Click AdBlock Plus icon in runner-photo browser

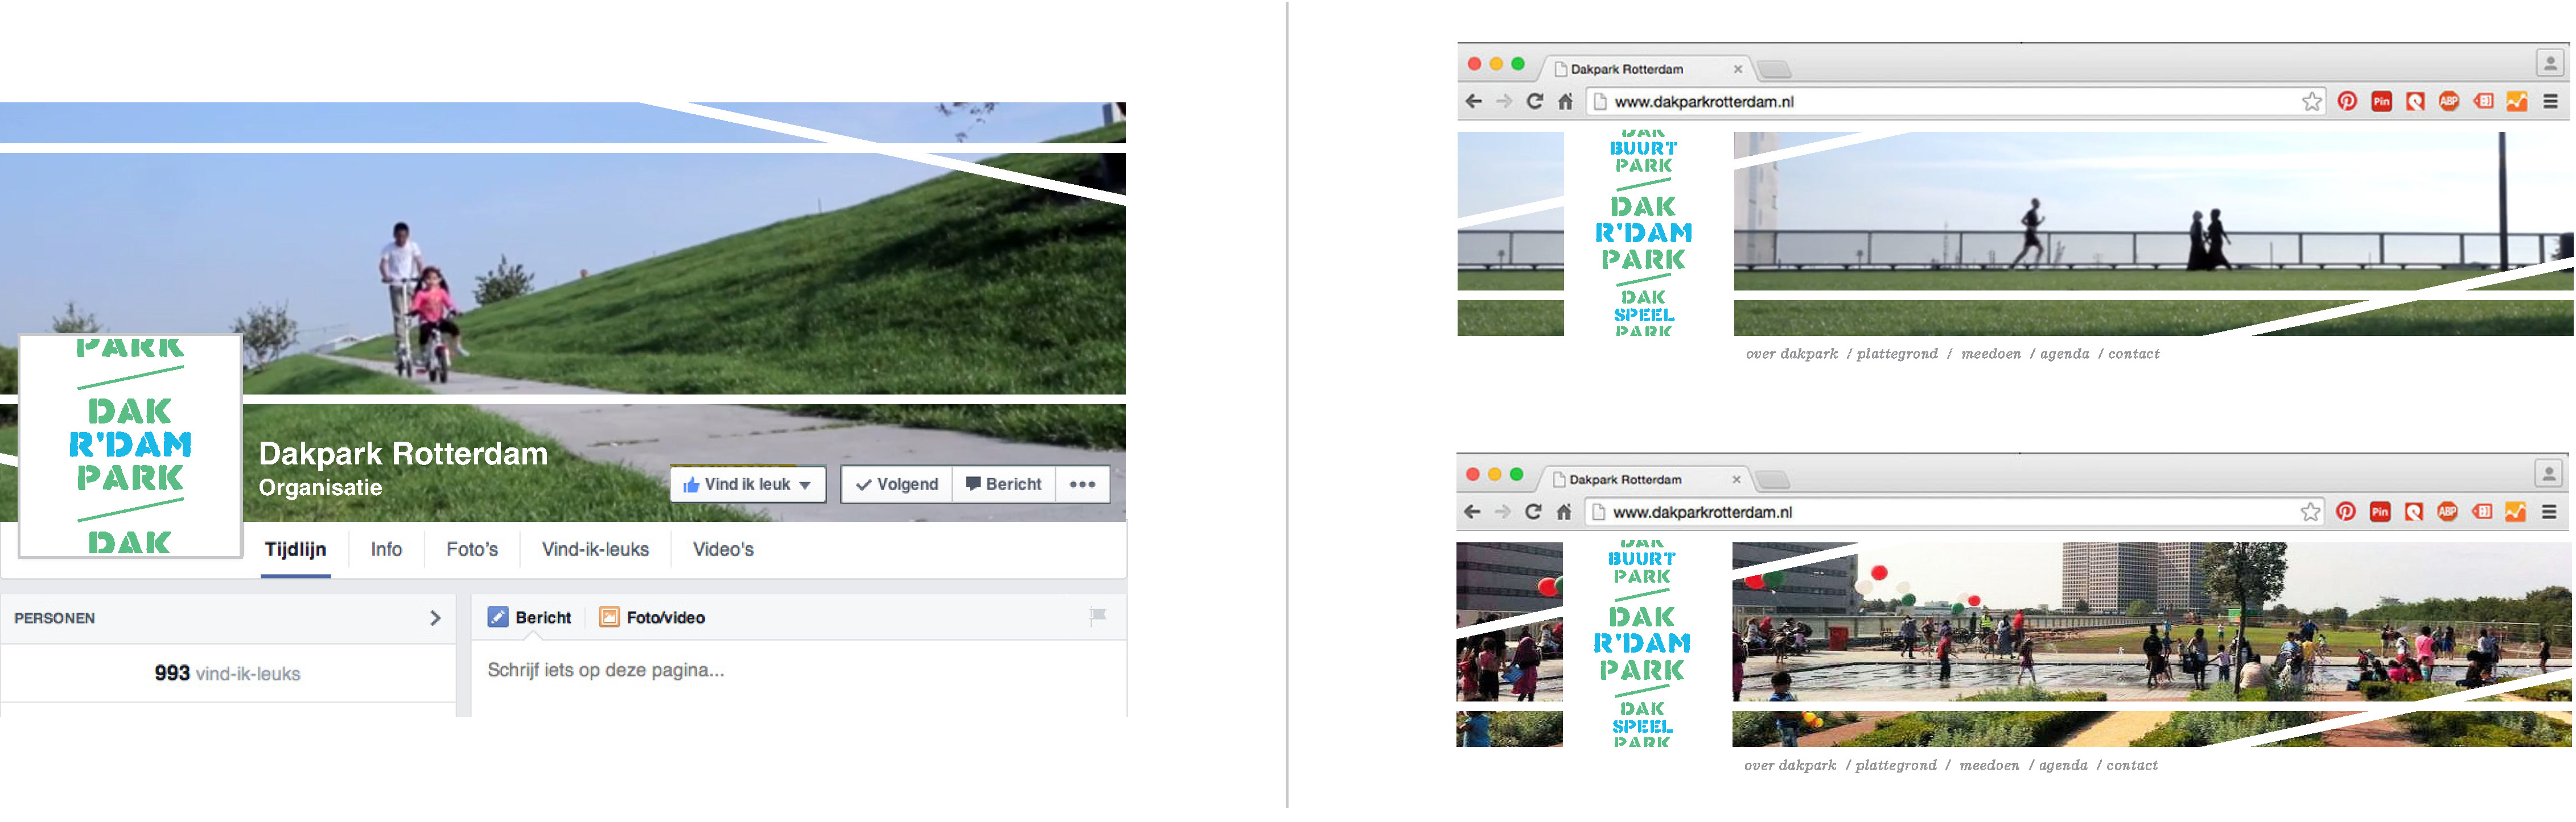pos(2449,101)
